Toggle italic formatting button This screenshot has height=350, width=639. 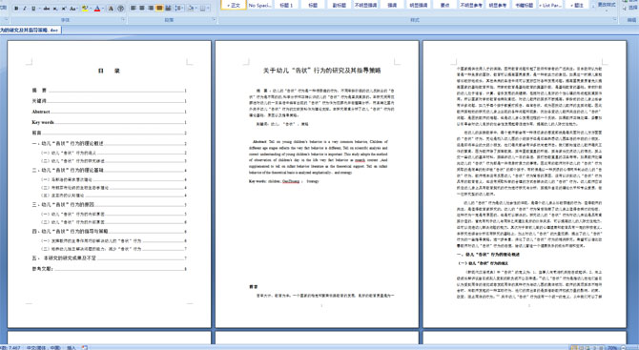coord(25,9)
